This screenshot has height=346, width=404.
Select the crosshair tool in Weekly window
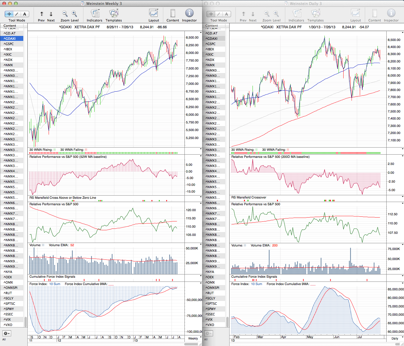point(9,14)
